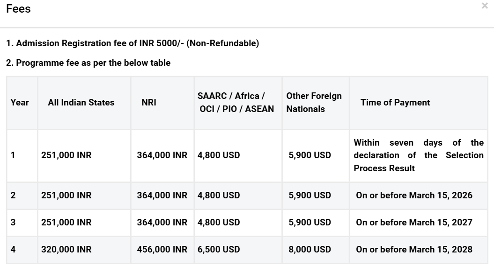Click Year 2 NRI fee cell
The image size is (494, 266).
tap(162, 196)
